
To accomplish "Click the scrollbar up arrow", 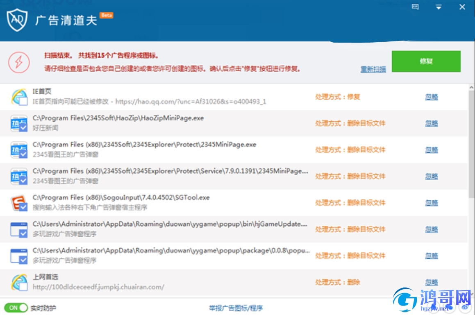I will point(471,87).
